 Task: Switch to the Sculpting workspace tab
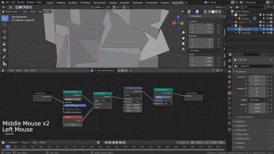coord(72,3)
